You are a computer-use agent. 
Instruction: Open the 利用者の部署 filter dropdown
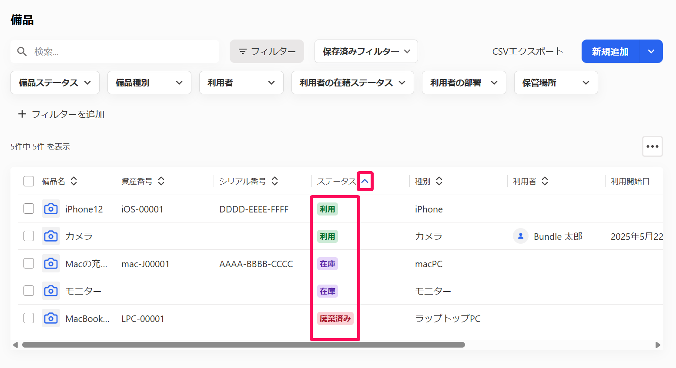coord(464,83)
